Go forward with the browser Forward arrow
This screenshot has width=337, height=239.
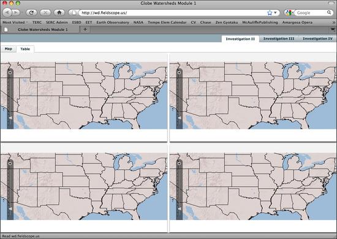point(16,12)
